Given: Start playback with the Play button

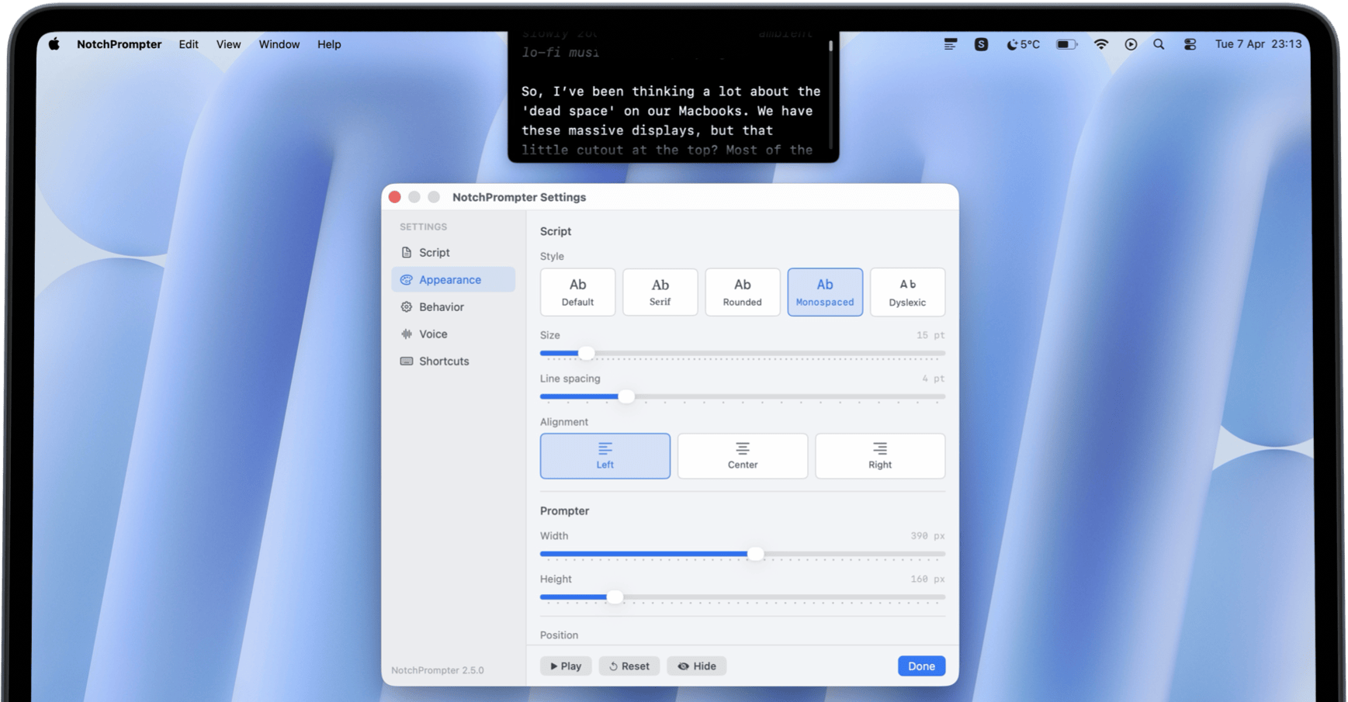Looking at the screenshot, I should (566, 666).
